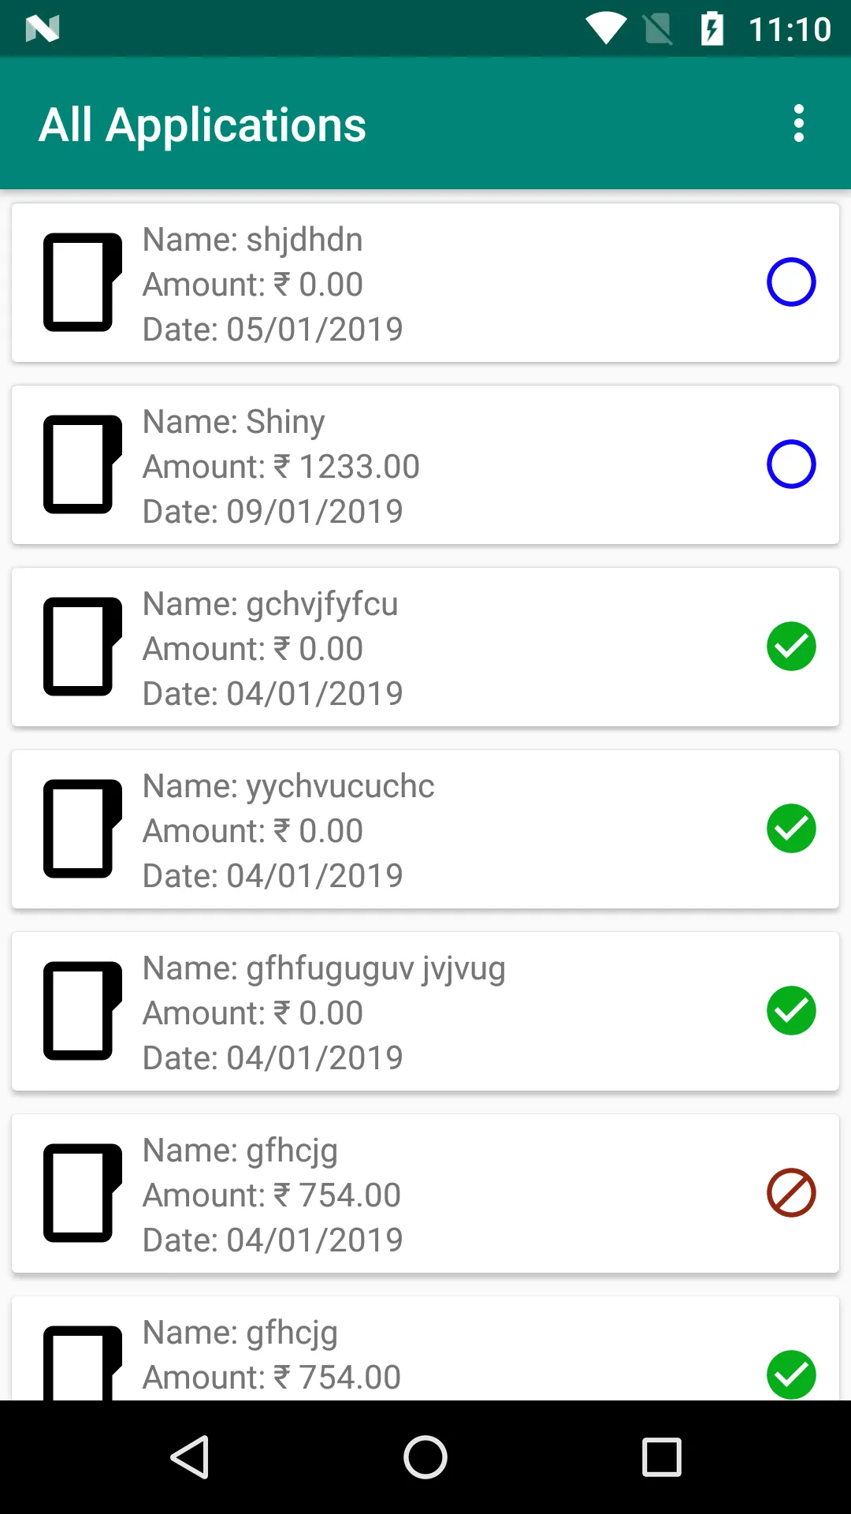Image resolution: width=851 pixels, height=1514 pixels.
Task: Click the red rejected icon for gfhcjg
Action: pos(790,1192)
